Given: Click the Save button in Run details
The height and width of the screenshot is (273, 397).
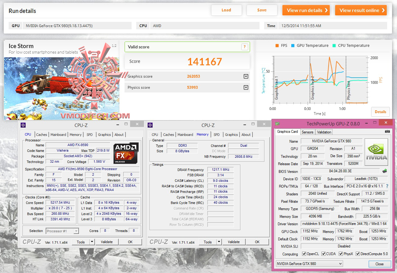Looking at the screenshot, I should coord(262,10).
